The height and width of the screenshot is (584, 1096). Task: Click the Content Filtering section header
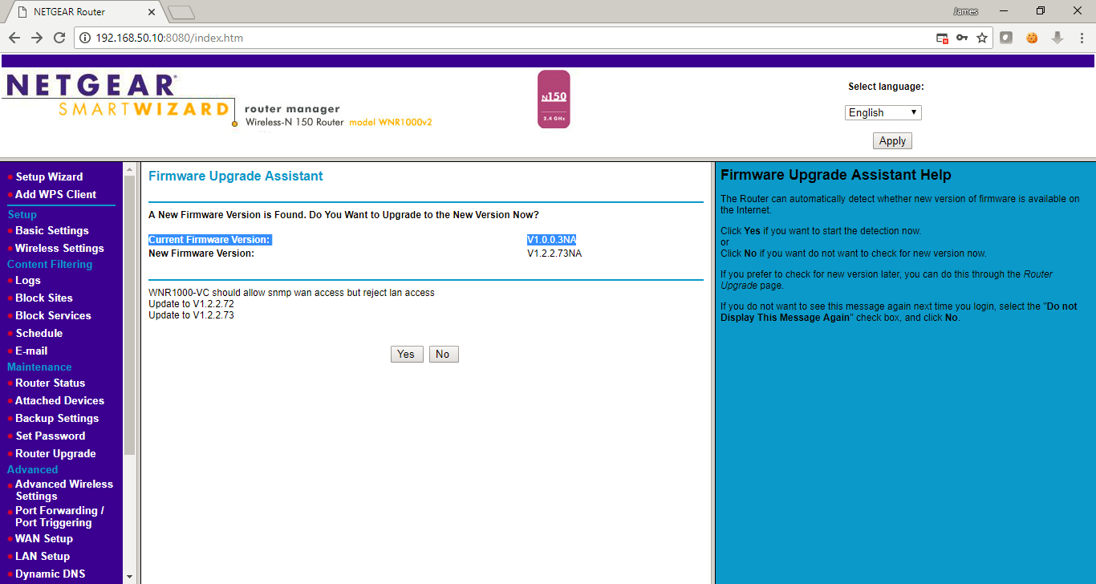50,264
